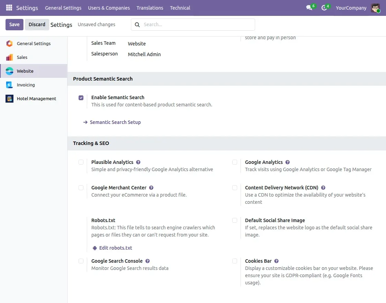Click the Enable Semantic Search label
This screenshot has height=303, width=386.
click(x=118, y=97)
